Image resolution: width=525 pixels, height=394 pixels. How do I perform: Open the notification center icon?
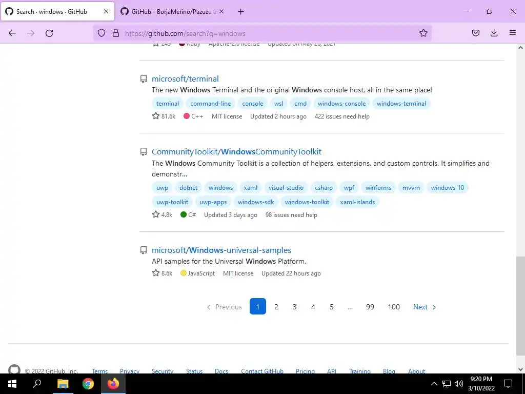click(508, 384)
